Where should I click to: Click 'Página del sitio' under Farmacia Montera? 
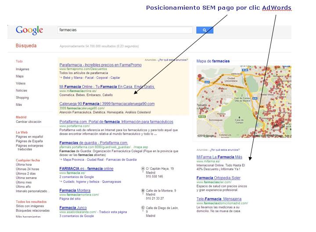pos(70,199)
